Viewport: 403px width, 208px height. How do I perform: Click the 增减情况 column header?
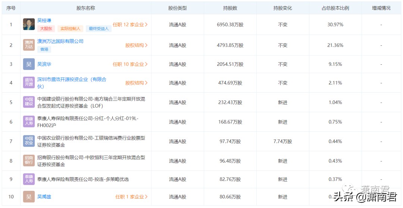[x=381, y=8]
